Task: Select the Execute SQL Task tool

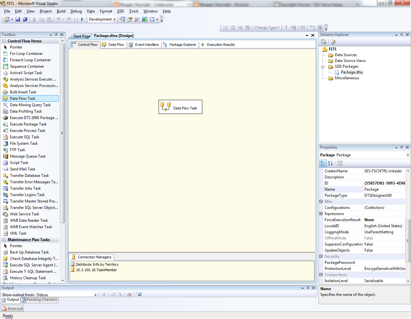Action: (24, 137)
